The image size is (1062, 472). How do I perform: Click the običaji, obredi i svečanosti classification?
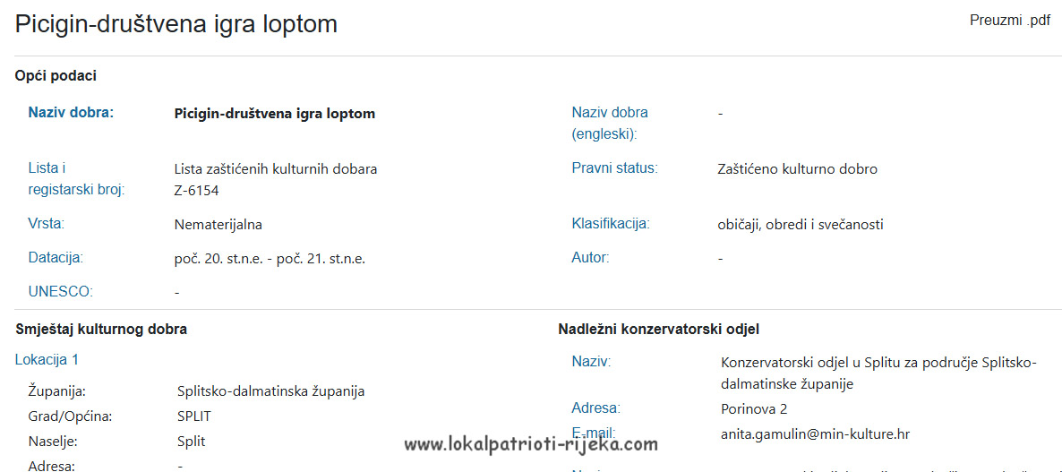[x=801, y=224]
